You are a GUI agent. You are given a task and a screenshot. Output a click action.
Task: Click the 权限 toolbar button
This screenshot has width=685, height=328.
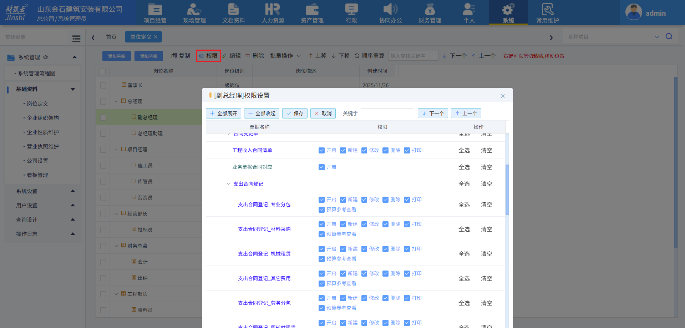(208, 56)
